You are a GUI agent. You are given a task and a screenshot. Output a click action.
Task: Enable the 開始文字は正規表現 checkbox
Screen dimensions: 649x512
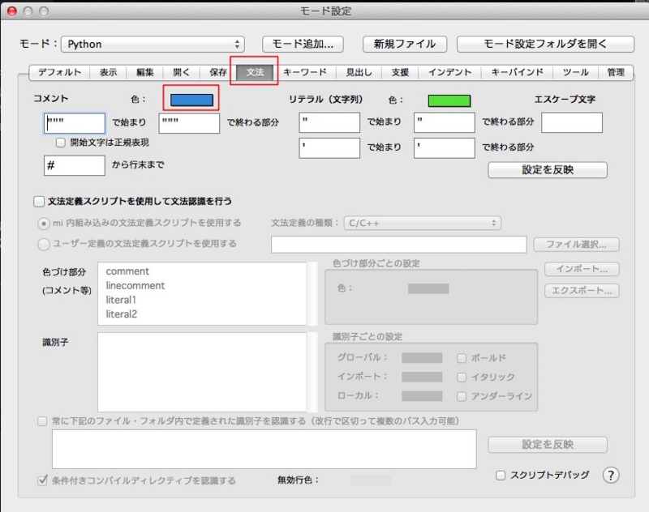(x=60, y=143)
